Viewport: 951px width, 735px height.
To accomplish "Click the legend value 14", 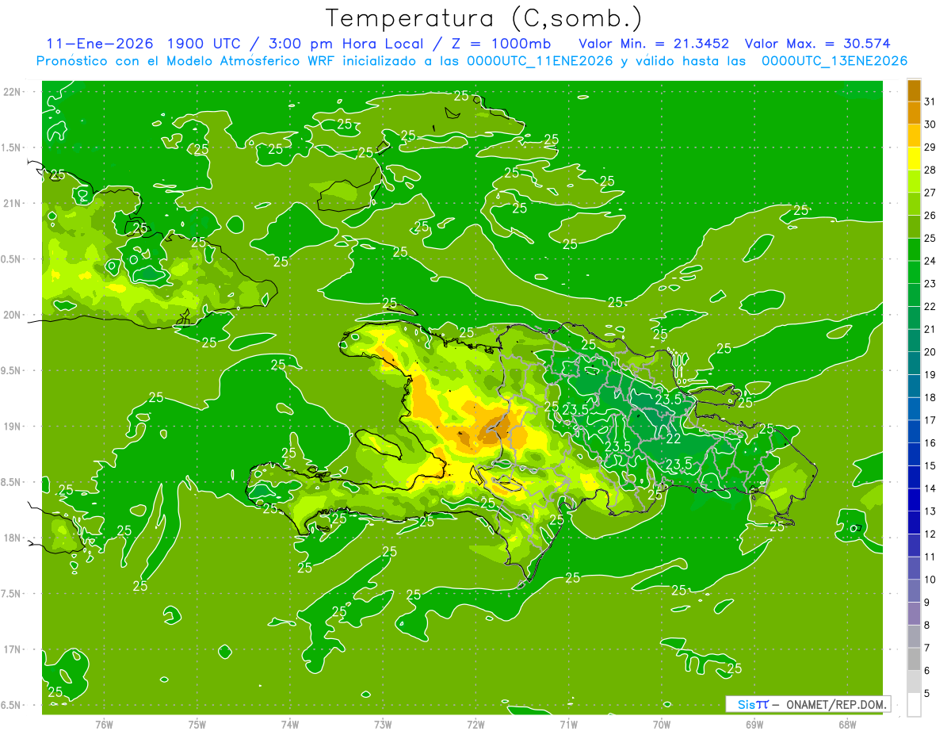I will (x=930, y=488).
